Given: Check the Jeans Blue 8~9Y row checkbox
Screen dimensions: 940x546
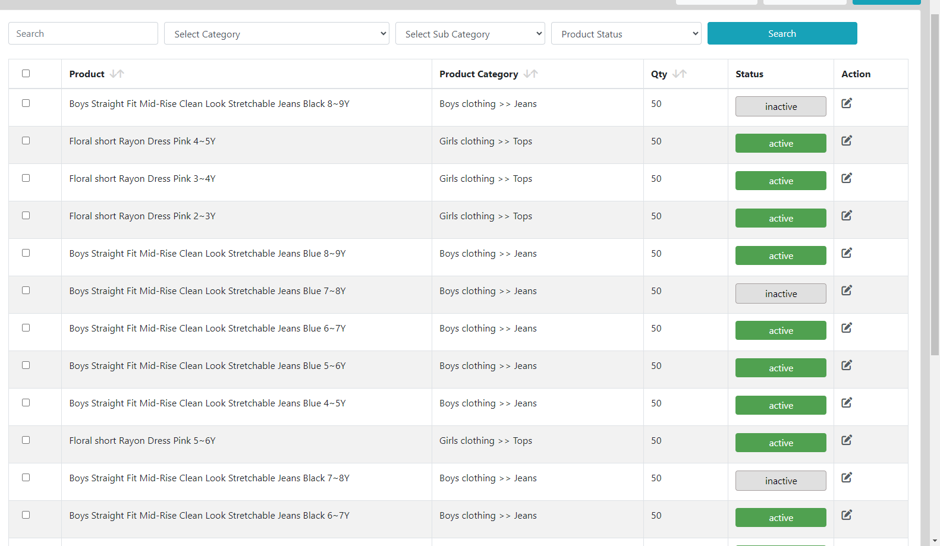Looking at the screenshot, I should click(26, 253).
